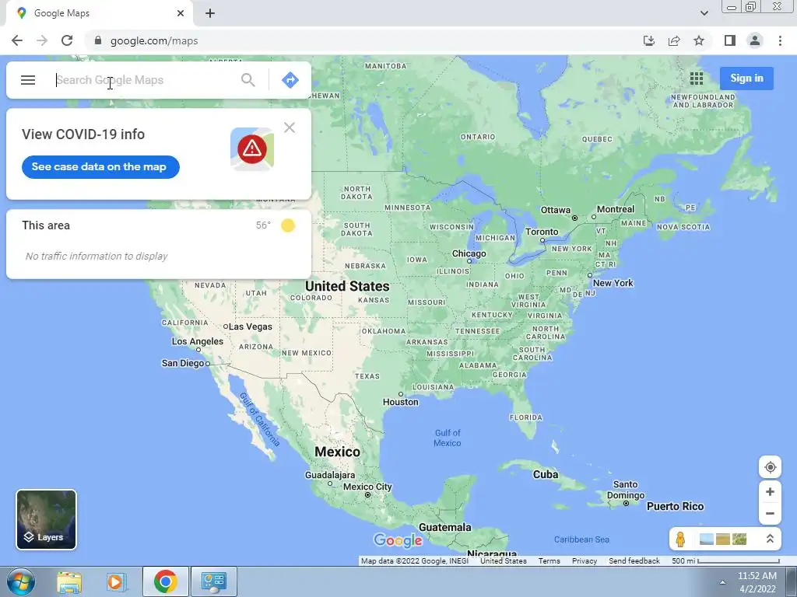Click the 56° temperature reading
797x597 pixels.
[x=263, y=225]
